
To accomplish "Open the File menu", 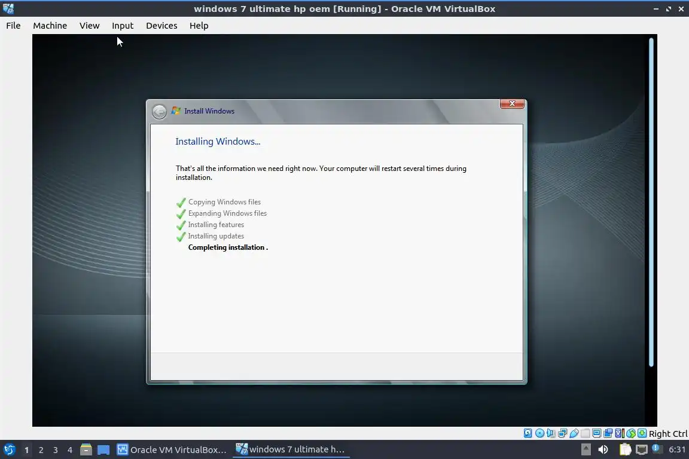I will click(13, 26).
